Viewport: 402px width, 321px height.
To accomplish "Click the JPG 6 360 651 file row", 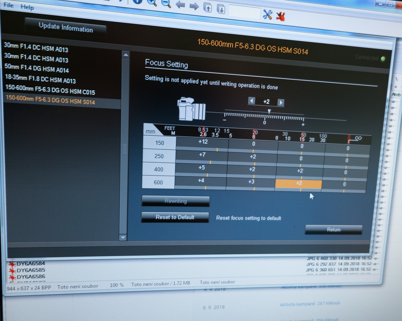I will 338,270.
